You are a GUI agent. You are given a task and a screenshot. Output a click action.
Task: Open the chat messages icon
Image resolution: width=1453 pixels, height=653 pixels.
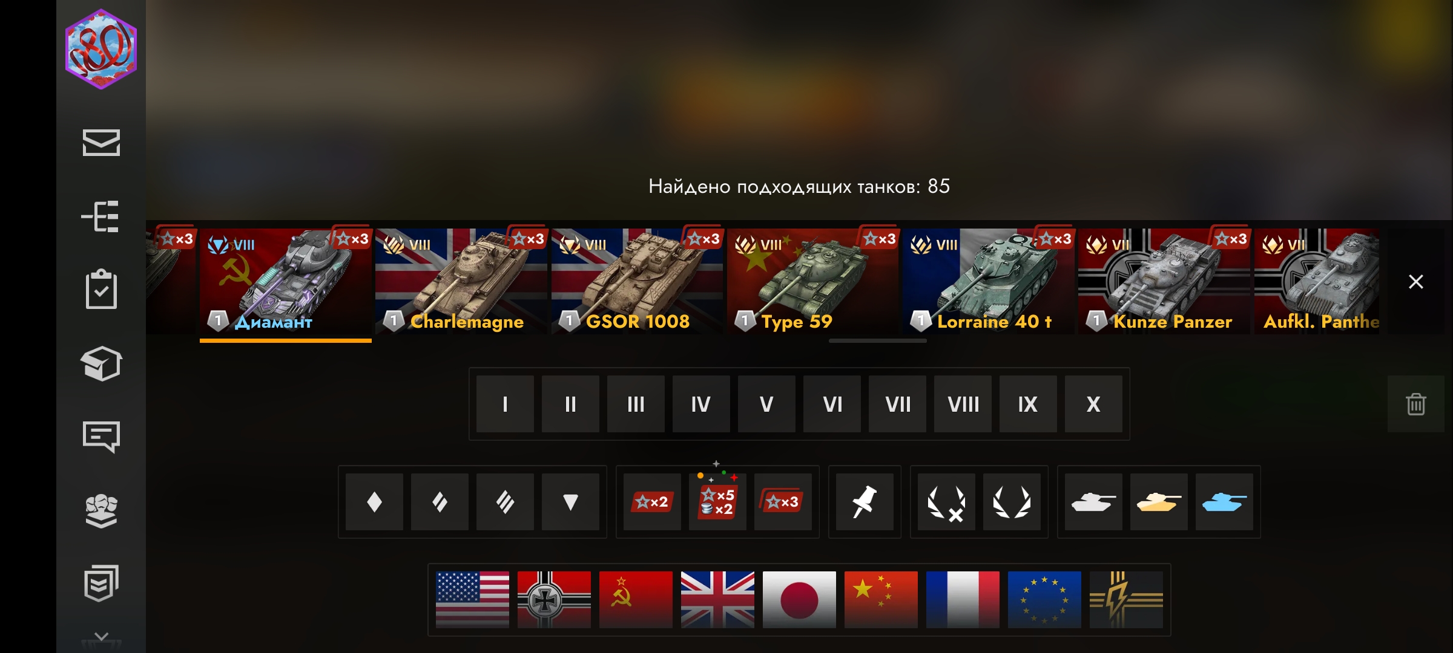coord(101,437)
